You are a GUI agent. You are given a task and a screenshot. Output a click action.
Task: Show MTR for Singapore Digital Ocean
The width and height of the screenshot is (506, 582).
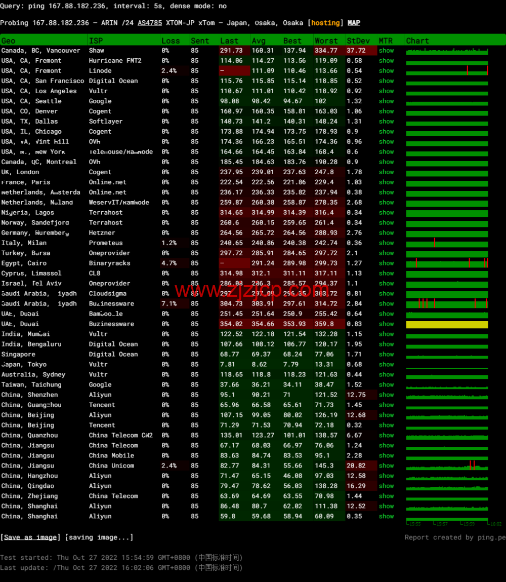pos(386,355)
